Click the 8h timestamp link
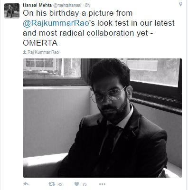This screenshot has width=188, height=190. (87, 5)
